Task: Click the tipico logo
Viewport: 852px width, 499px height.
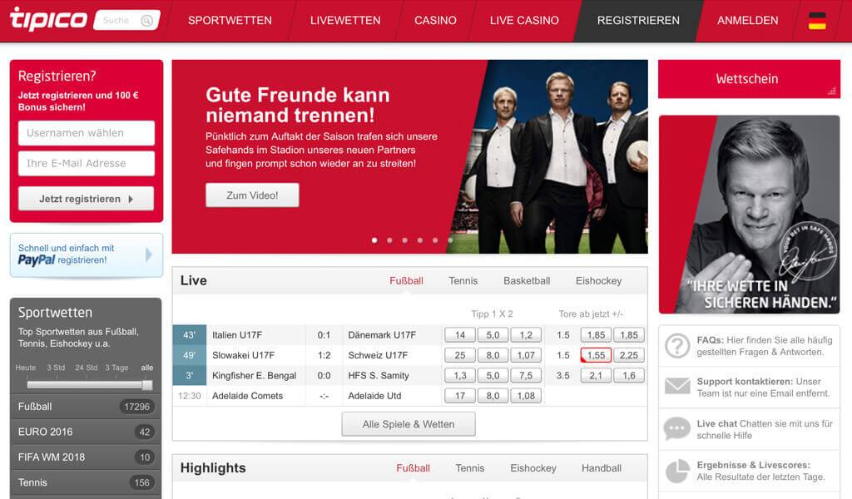Action: click(x=48, y=19)
